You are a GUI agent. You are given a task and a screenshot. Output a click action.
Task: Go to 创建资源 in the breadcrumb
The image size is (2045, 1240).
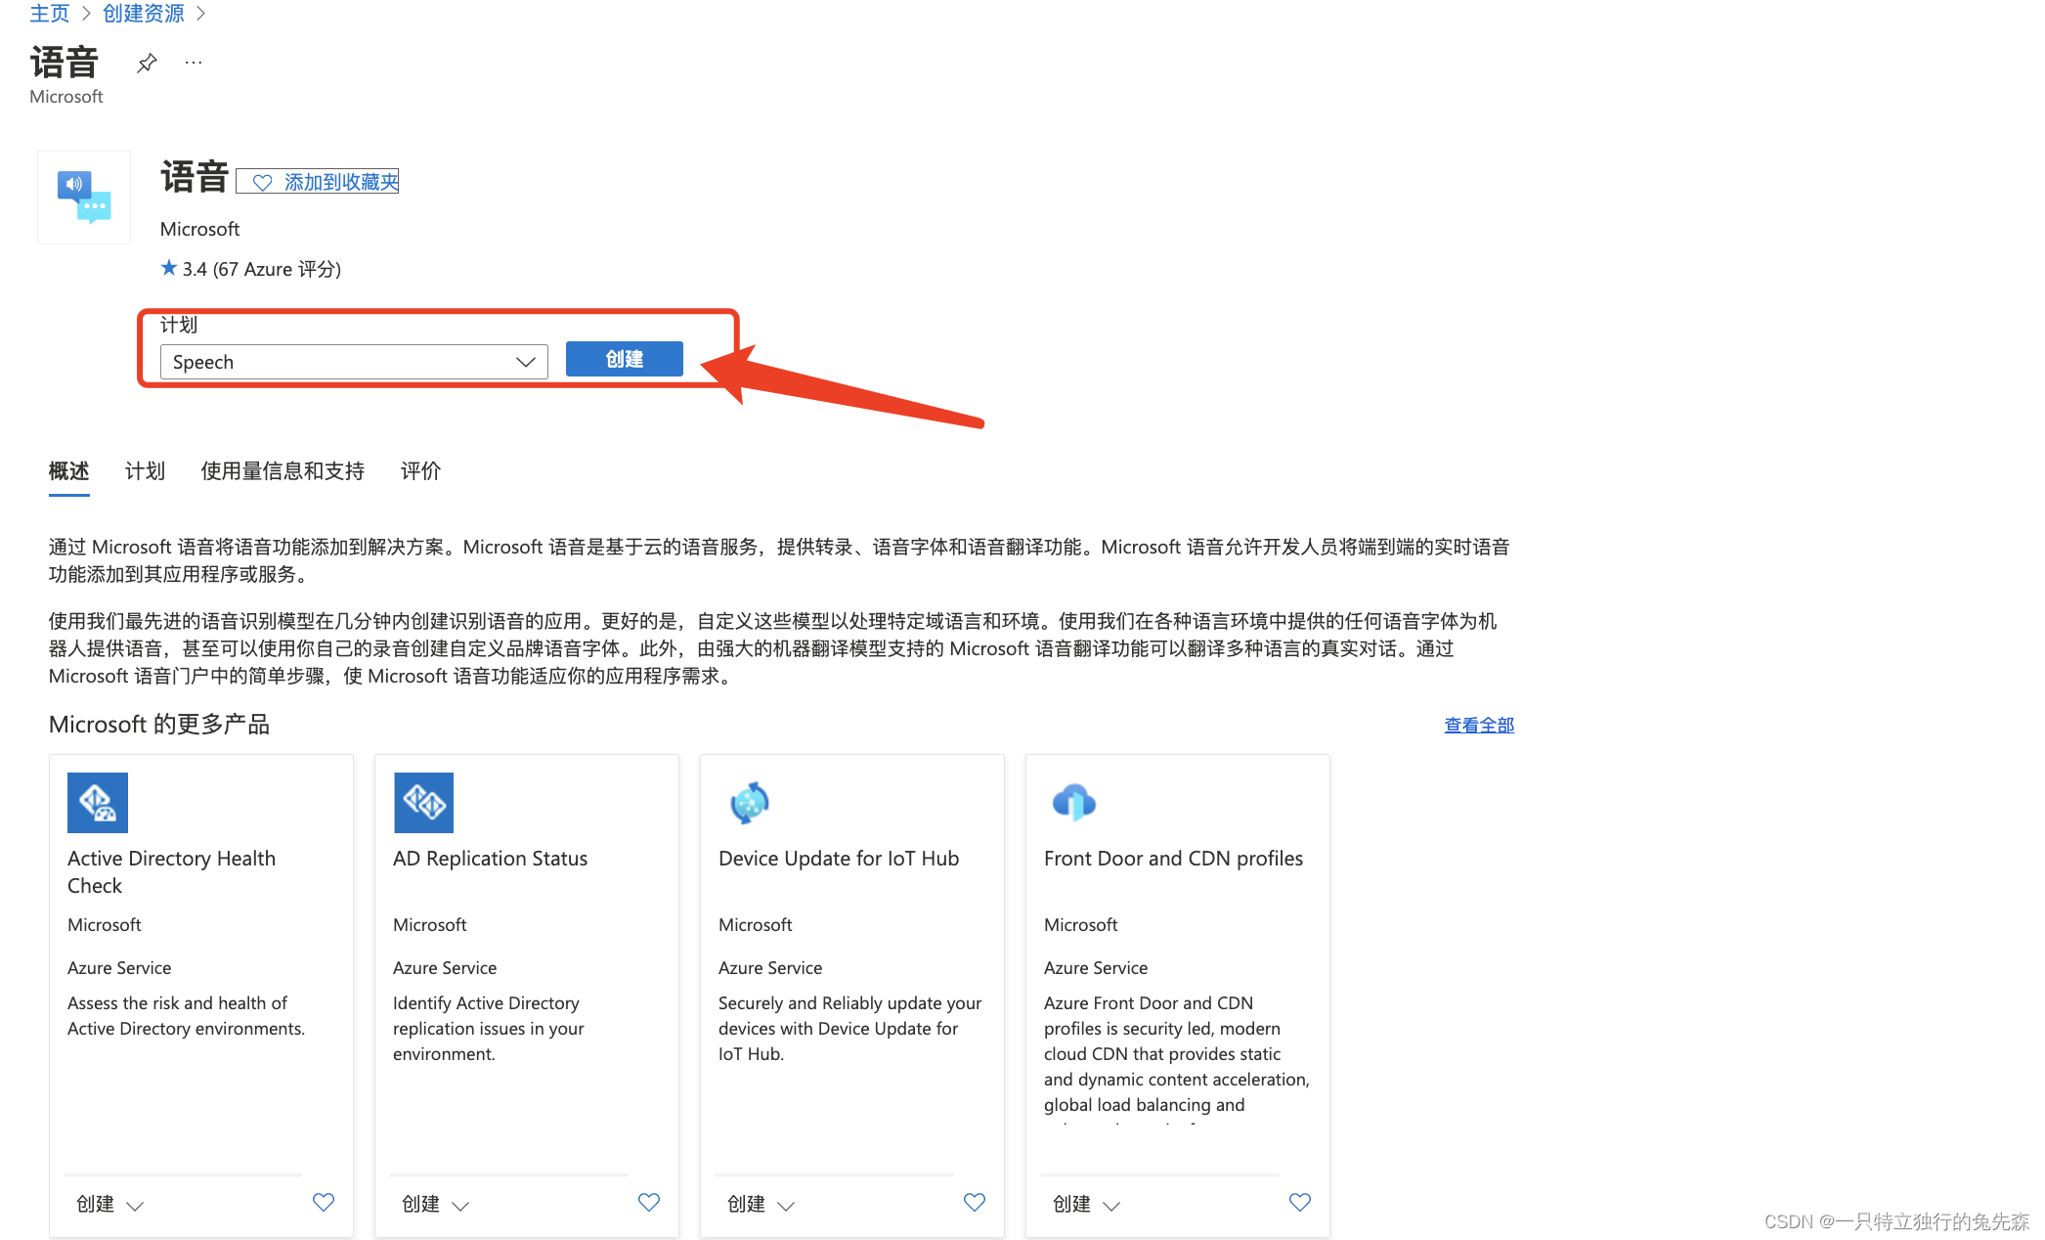click(143, 14)
